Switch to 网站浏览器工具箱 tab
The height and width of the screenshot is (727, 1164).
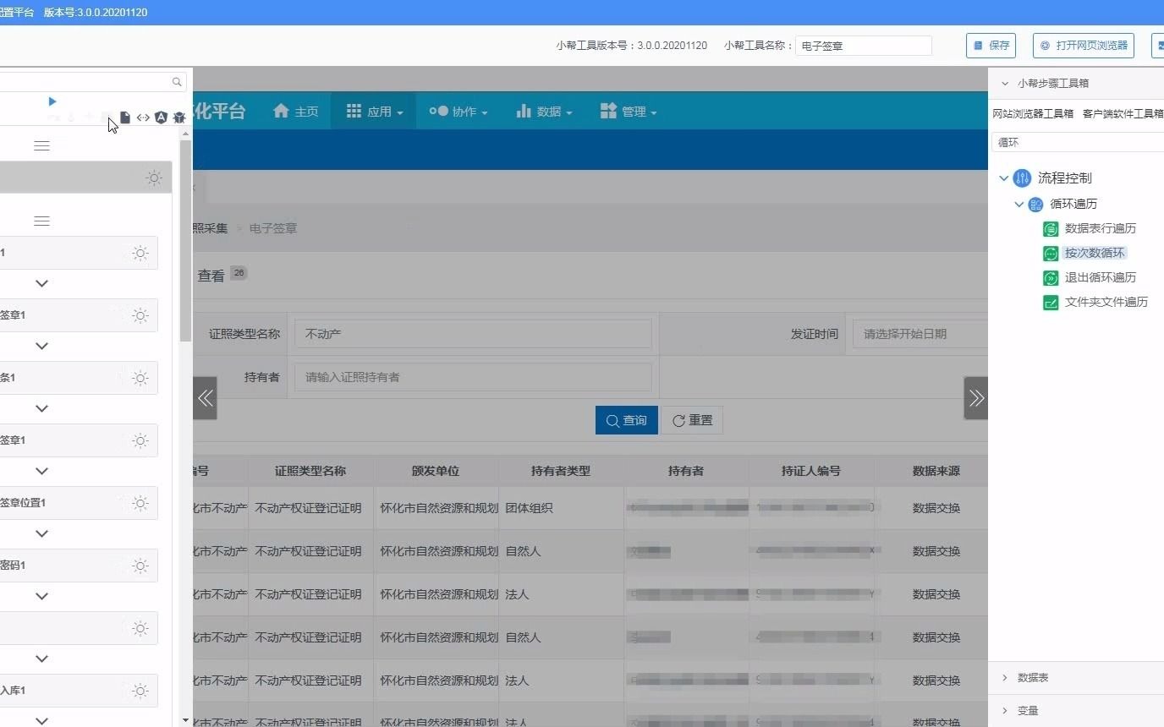[1033, 113]
